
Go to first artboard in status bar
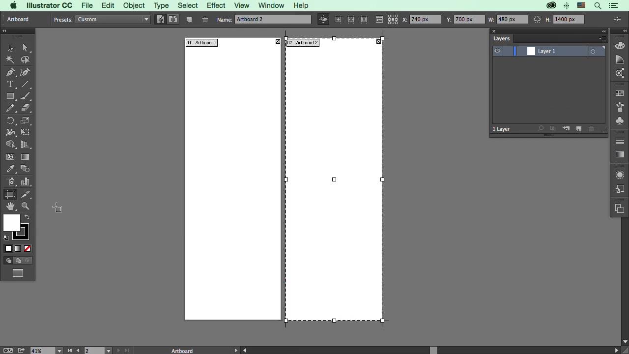70,351
